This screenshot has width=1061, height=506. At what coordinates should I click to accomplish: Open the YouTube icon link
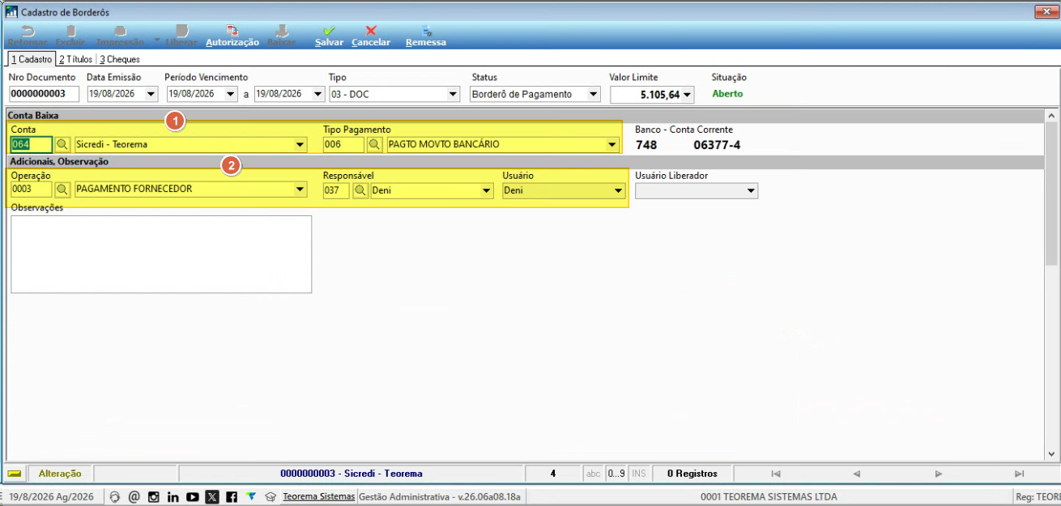193,496
